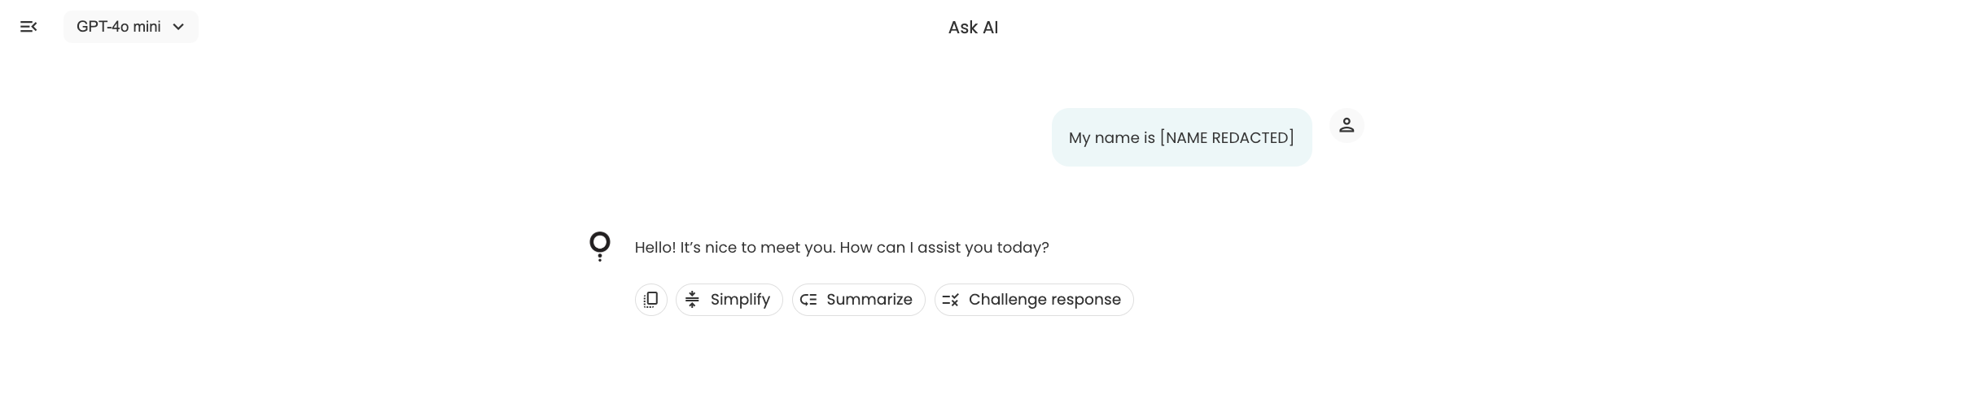The image size is (1962, 420).
Task: Click 'How can I assist you today?' text
Action: pos(944,248)
